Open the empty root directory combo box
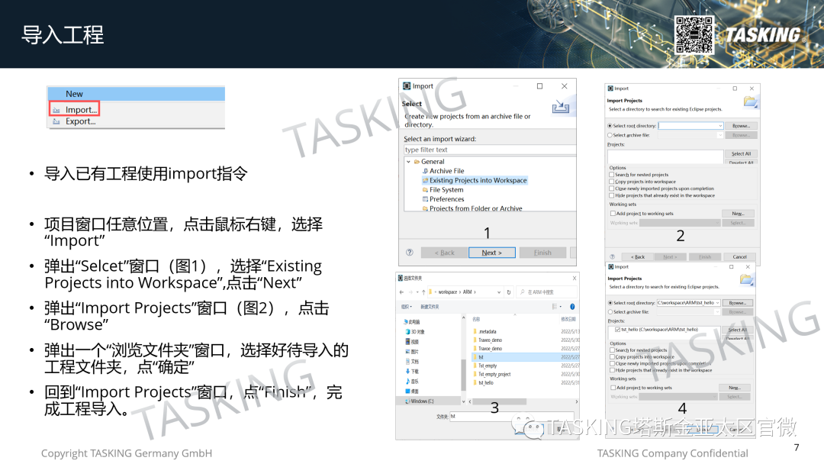The image size is (824, 464). click(x=720, y=126)
